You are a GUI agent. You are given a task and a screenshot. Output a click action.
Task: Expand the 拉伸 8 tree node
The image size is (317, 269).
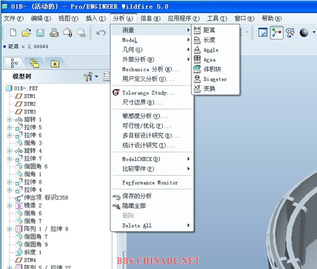pyautogui.click(x=9, y=182)
